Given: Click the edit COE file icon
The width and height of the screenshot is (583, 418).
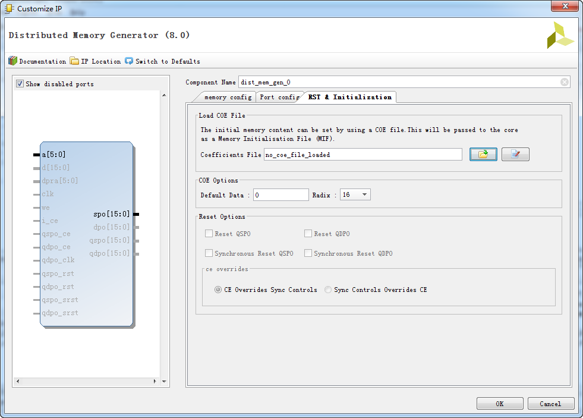Looking at the screenshot, I should tap(515, 155).
